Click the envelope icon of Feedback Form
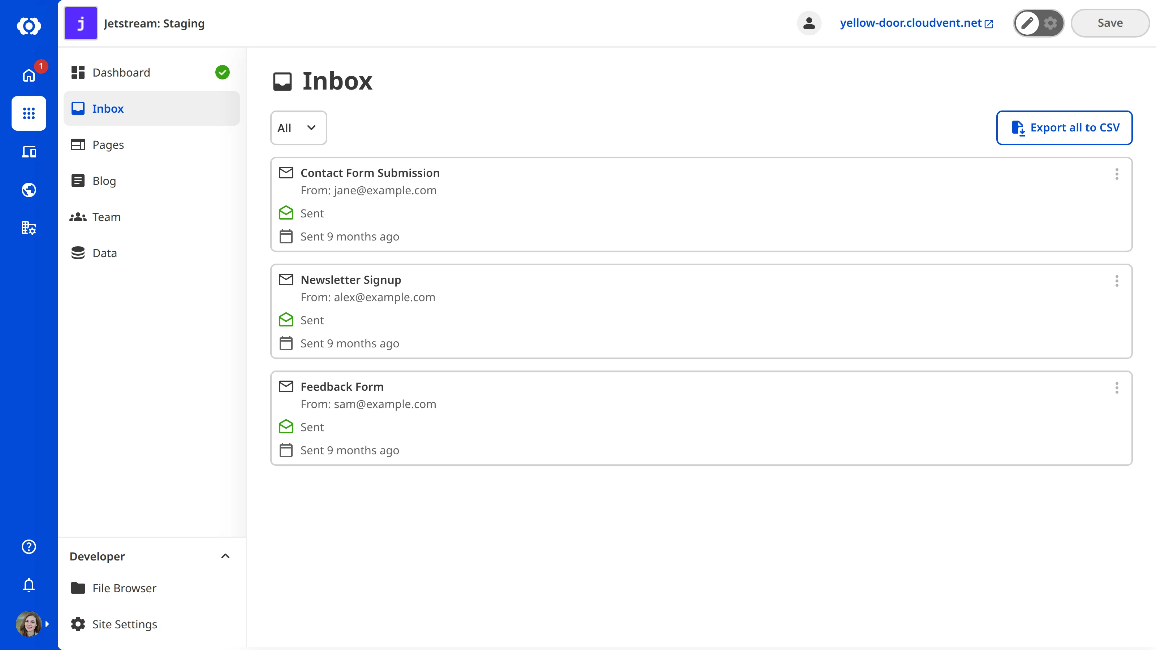1156x650 pixels. [286, 386]
